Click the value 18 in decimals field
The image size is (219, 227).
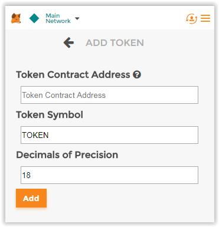pyautogui.click(x=27, y=175)
